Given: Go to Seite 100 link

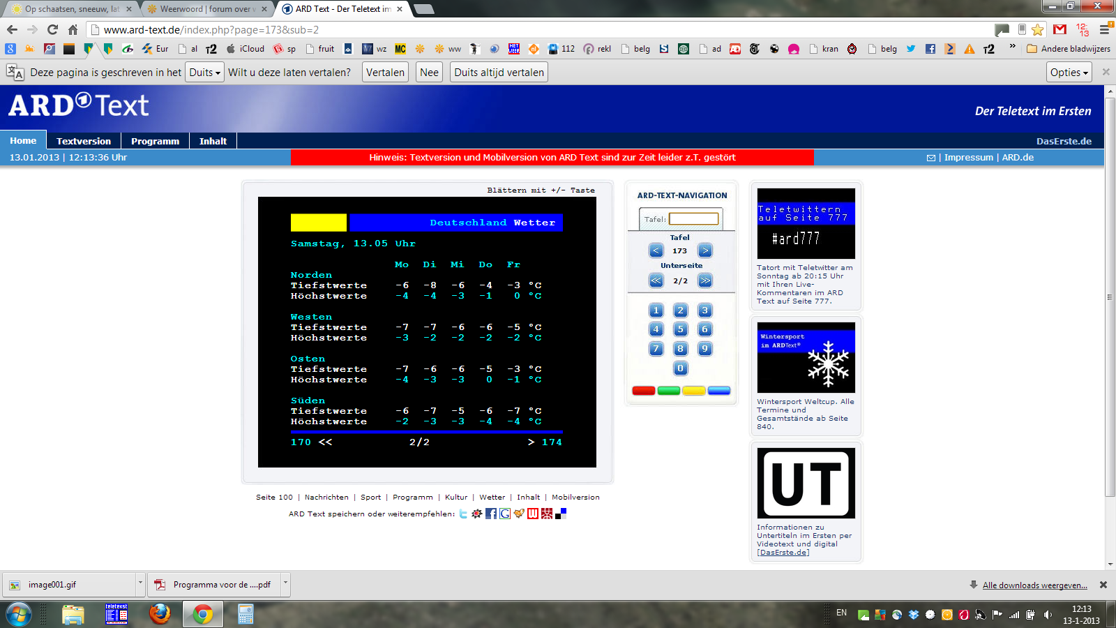Looking at the screenshot, I should pos(274,498).
